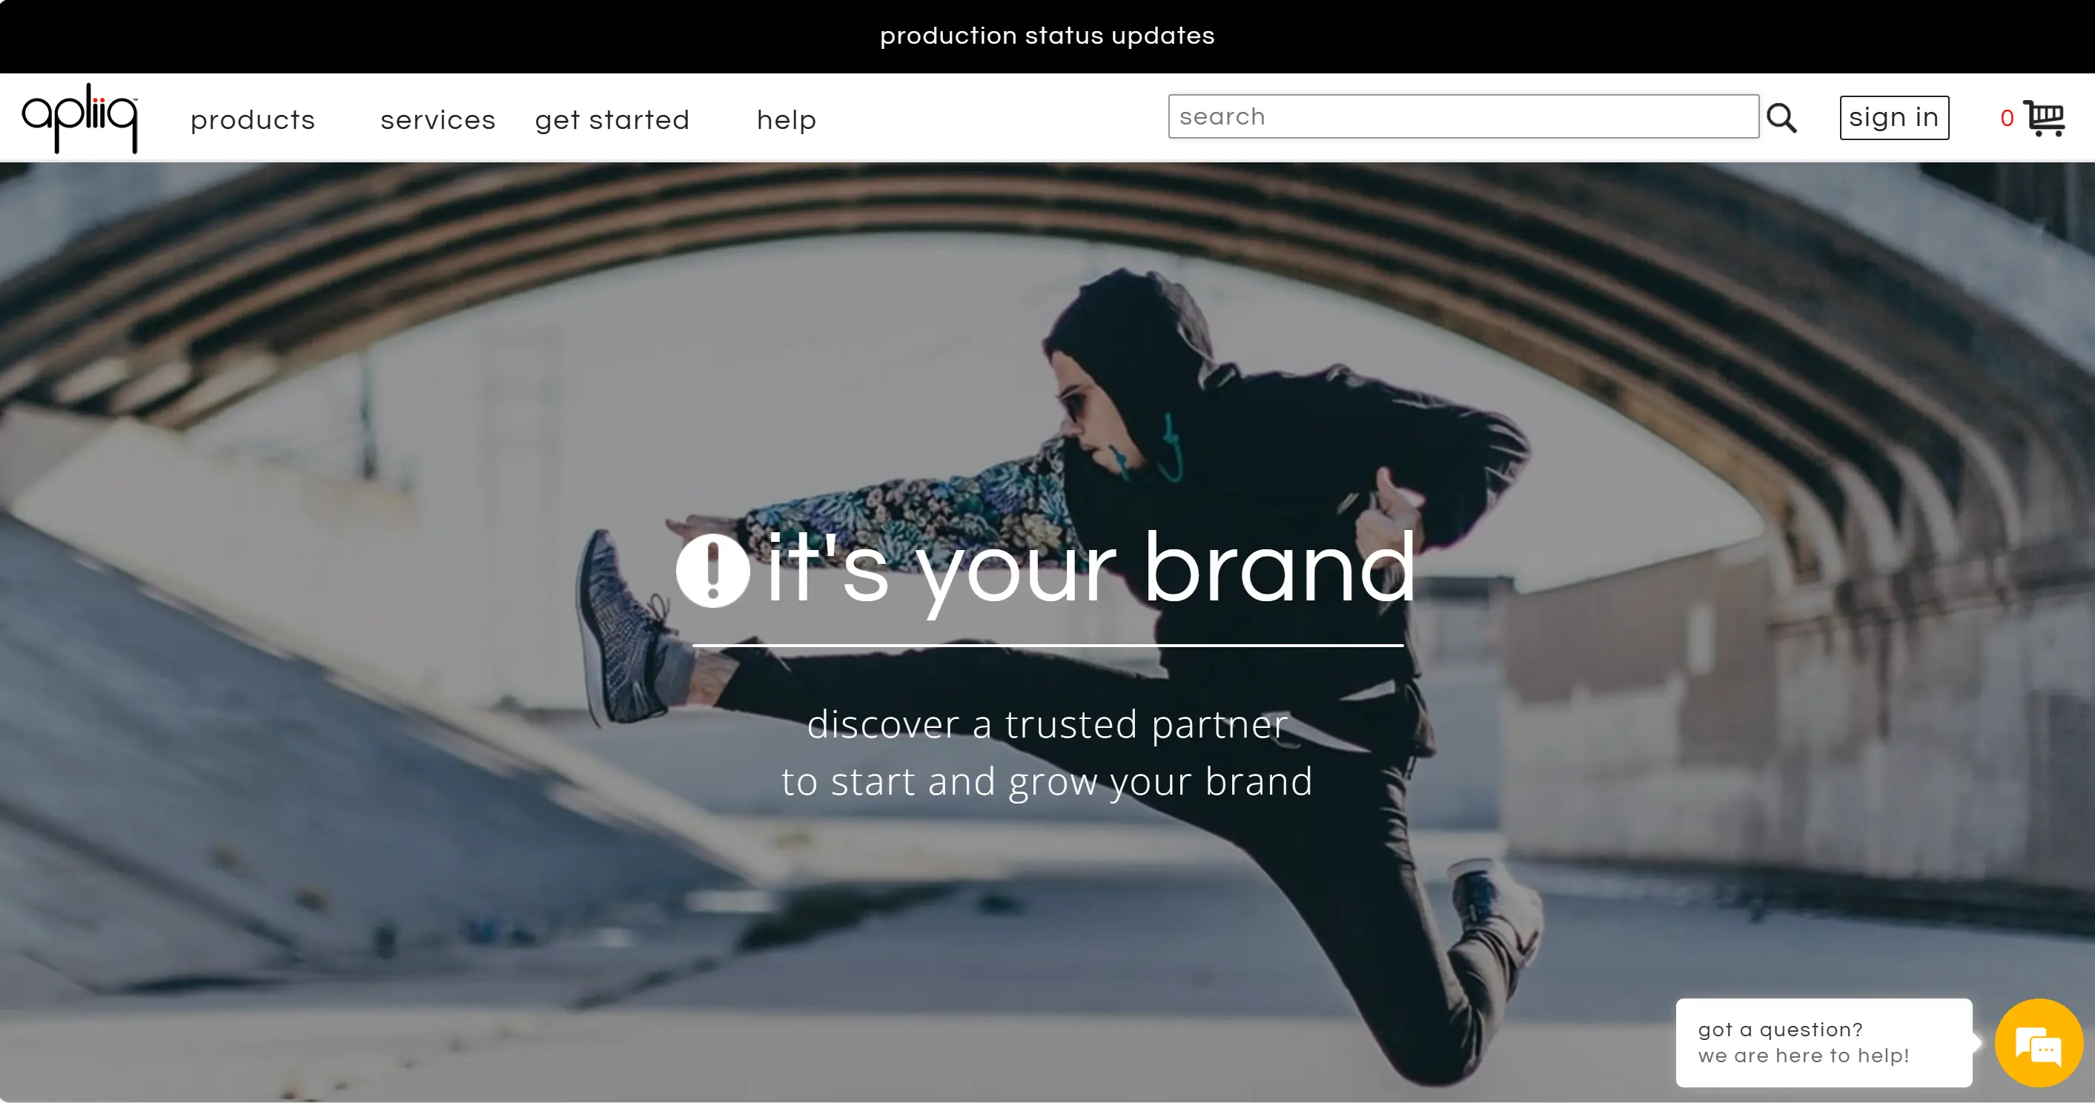Click the sign in button
The width and height of the screenshot is (2095, 1103).
coord(1894,118)
